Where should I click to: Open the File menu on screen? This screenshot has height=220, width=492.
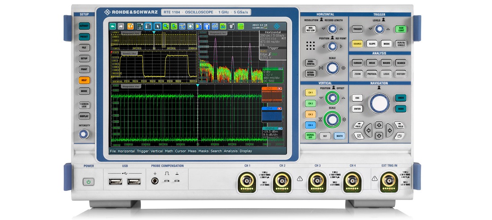pyautogui.click(x=113, y=151)
